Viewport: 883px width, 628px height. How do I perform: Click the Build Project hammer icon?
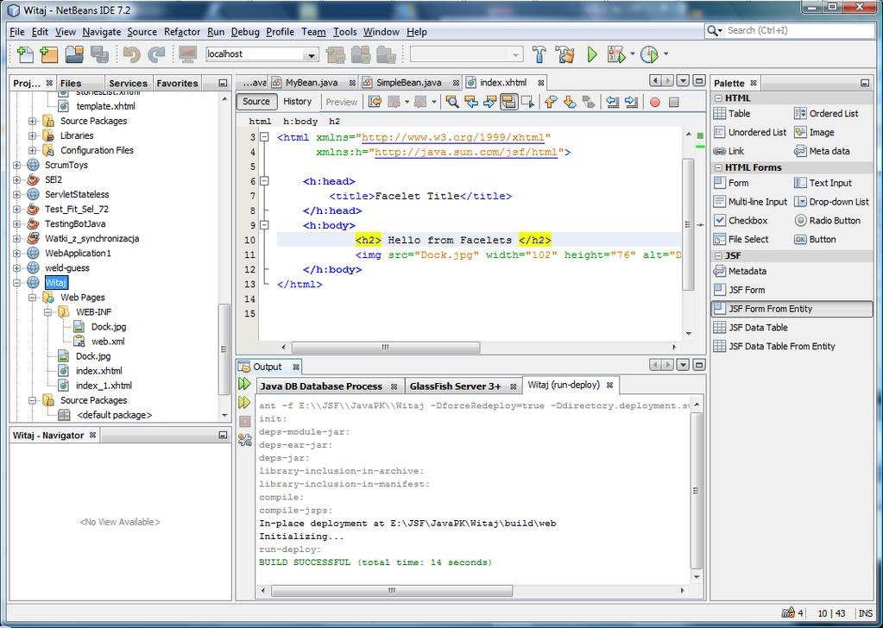pos(539,54)
